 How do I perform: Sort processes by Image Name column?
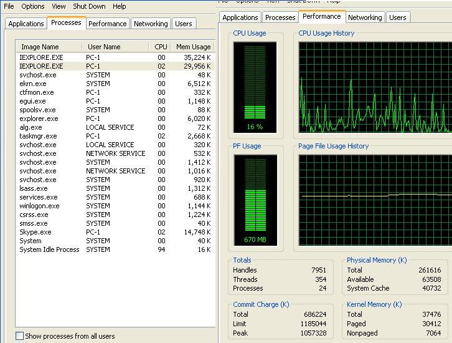pos(40,47)
